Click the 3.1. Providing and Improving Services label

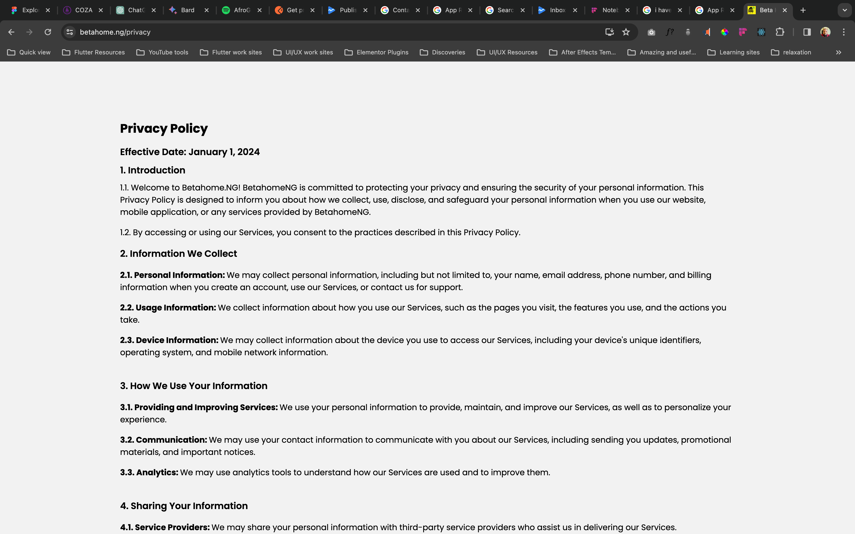[199, 407]
